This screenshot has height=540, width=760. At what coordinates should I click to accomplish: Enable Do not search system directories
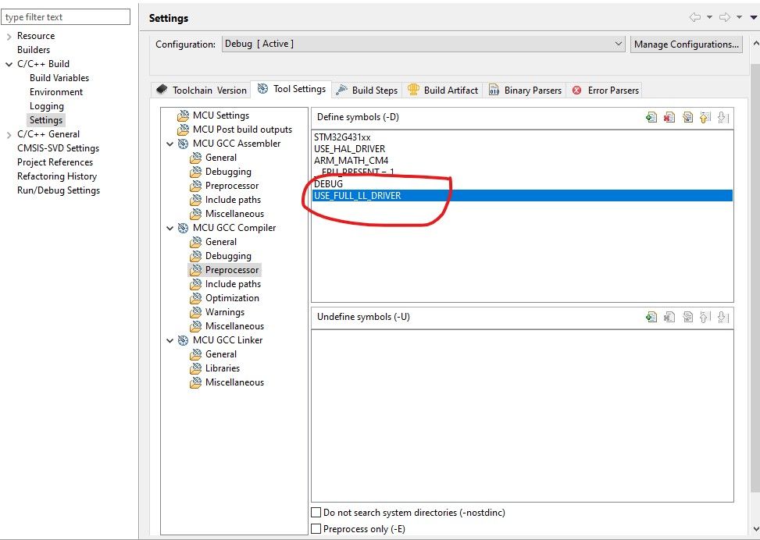[x=316, y=513]
